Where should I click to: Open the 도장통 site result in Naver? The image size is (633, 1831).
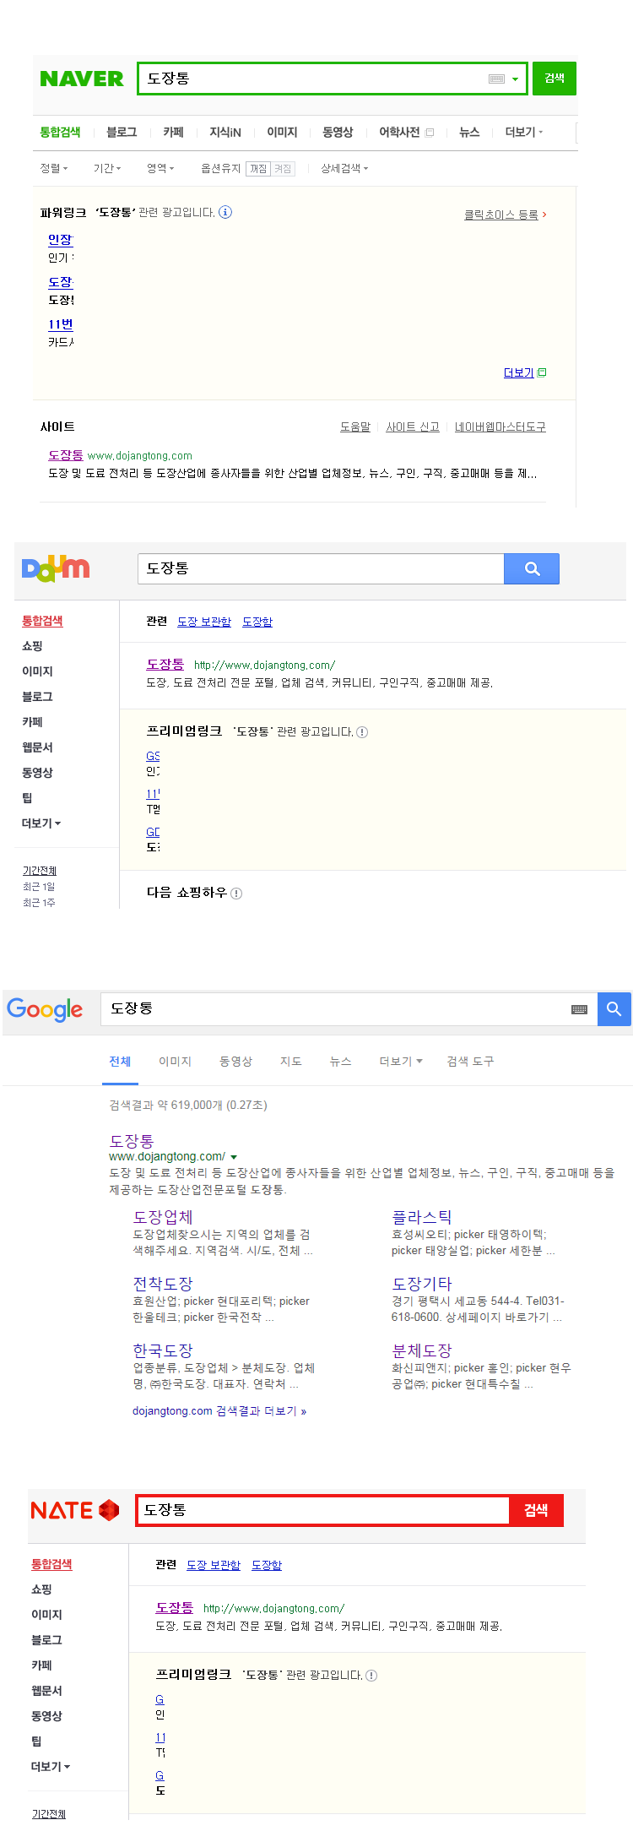[x=66, y=455]
